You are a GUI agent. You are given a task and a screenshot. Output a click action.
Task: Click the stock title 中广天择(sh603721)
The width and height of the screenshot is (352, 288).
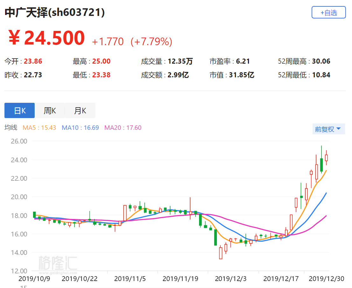click(x=55, y=12)
